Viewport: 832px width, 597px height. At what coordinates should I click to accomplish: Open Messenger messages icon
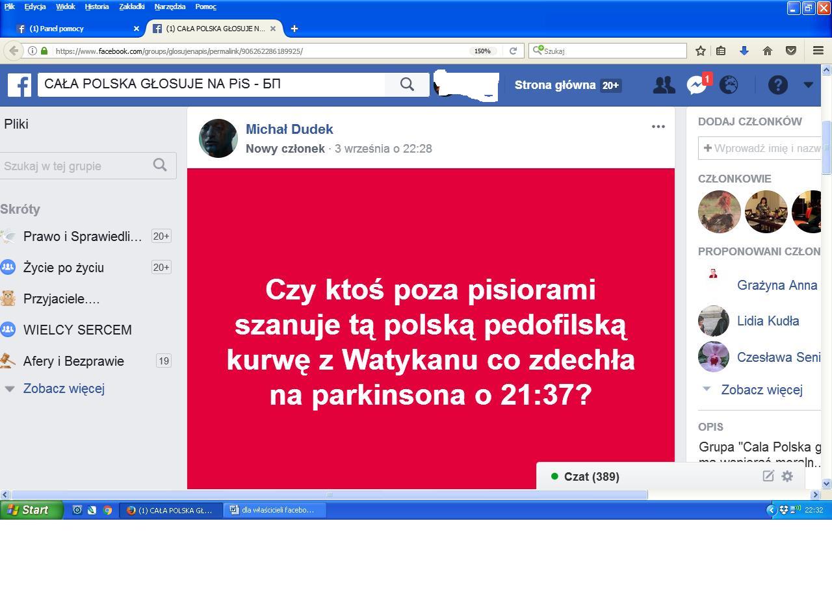pos(696,85)
